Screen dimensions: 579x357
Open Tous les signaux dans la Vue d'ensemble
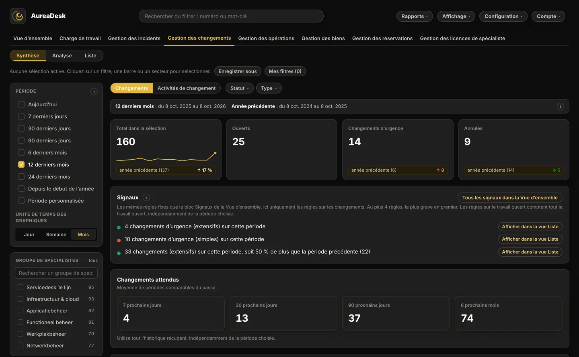tap(510, 198)
